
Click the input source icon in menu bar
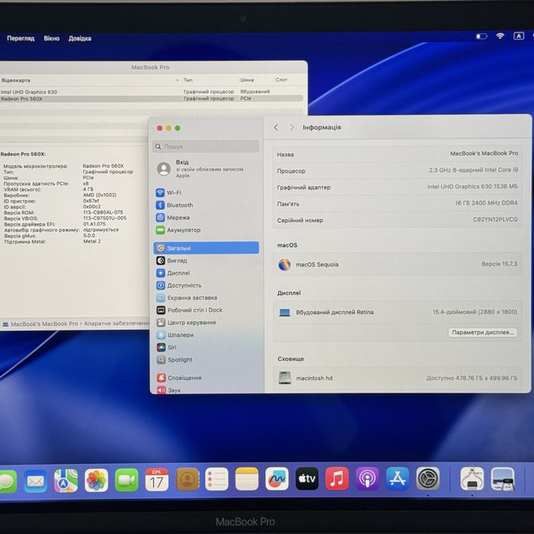click(x=519, y=36)
